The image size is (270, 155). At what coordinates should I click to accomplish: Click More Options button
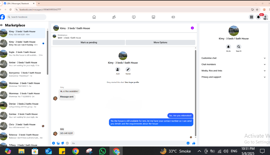click(160, 42)
